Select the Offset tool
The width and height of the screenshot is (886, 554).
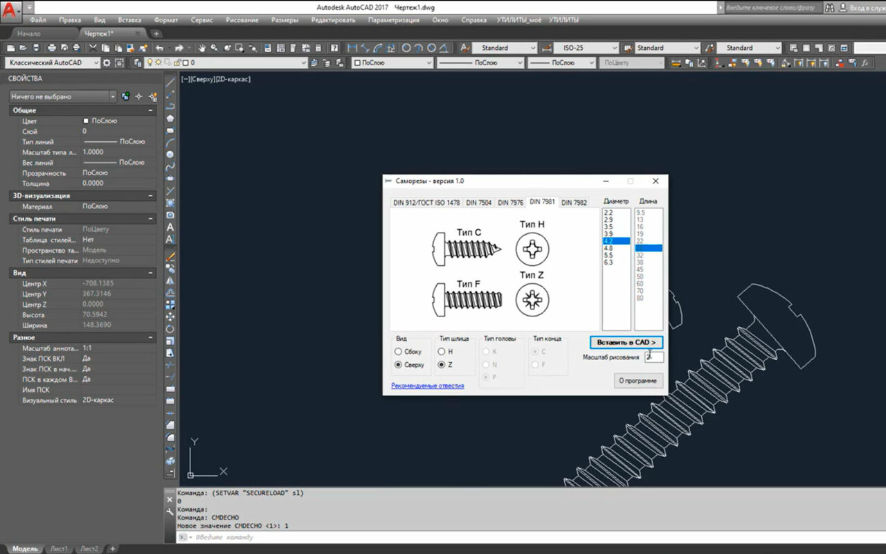(x=170, y=293)
